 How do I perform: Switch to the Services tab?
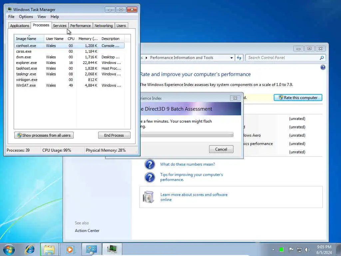(60, 26)
